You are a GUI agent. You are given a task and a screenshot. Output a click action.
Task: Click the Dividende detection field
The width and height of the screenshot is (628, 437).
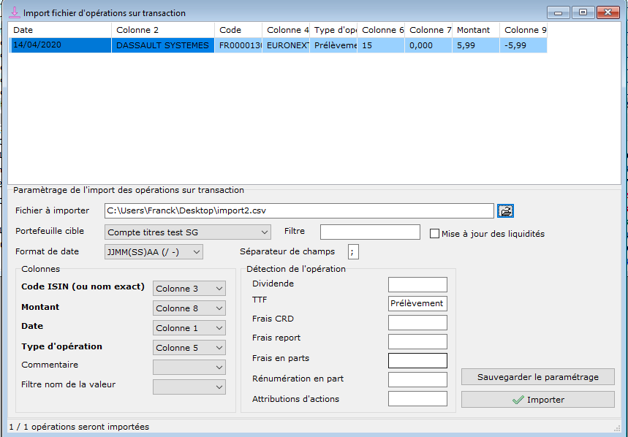click(417, 284)
